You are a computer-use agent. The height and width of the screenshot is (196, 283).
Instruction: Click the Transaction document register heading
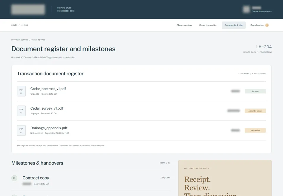point(50,74)
